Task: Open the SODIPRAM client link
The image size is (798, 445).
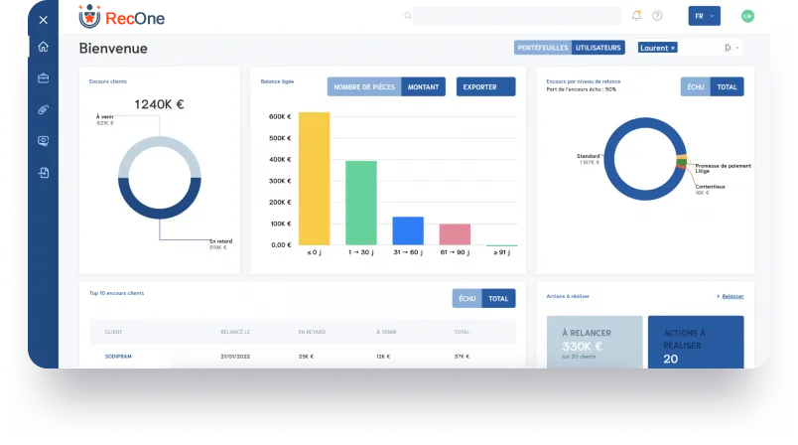Action: click(x=118, y=357)
